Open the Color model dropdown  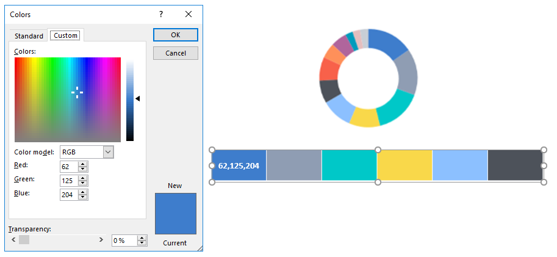108,152
